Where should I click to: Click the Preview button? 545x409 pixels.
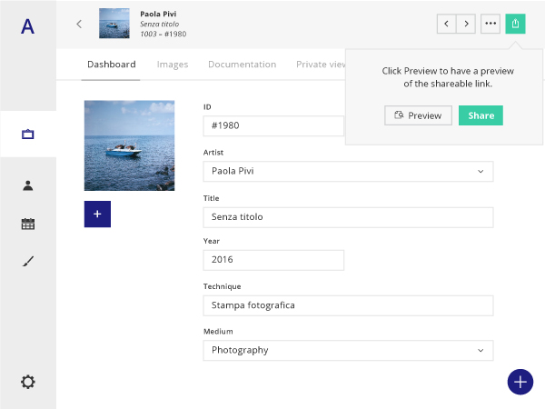(418, 115)
